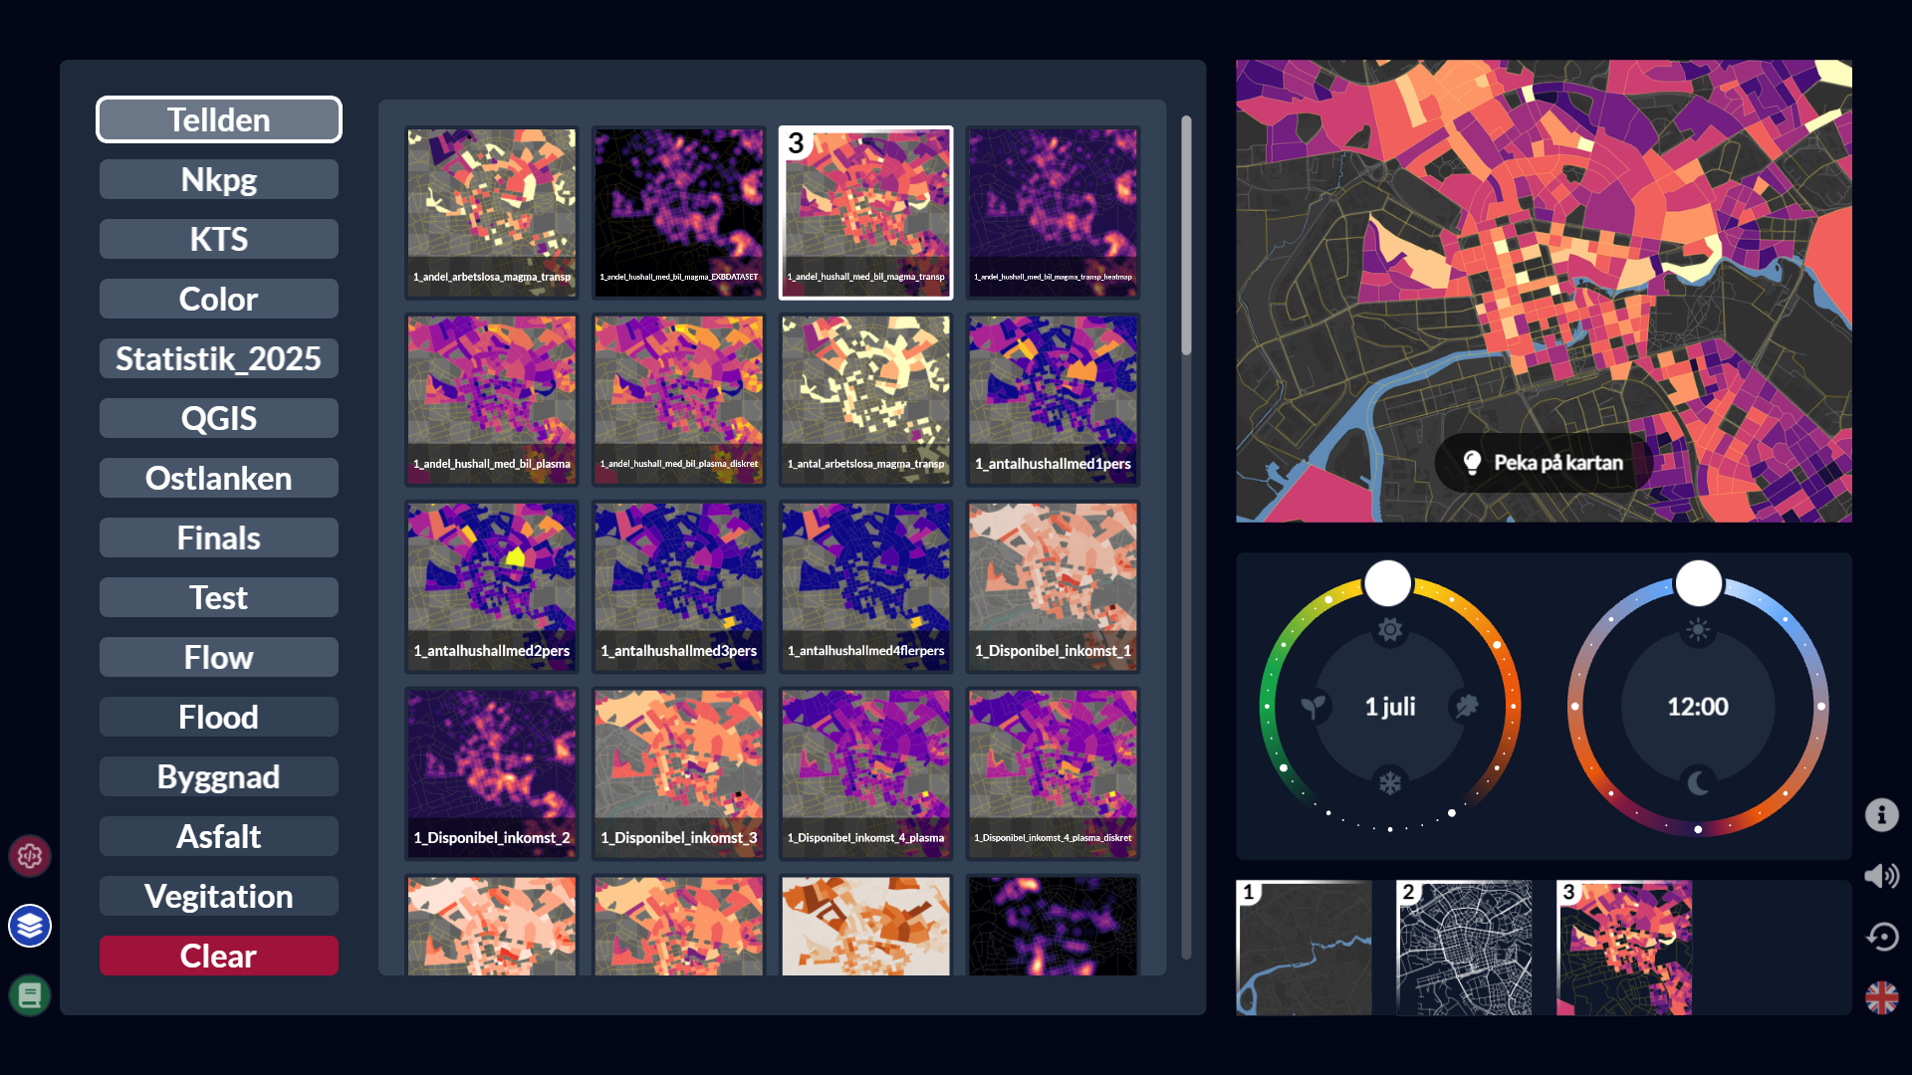The width and height of the screenshot is (1912, 1075).
Task: Choose the Vegitation category button
Action: [219, 896]
